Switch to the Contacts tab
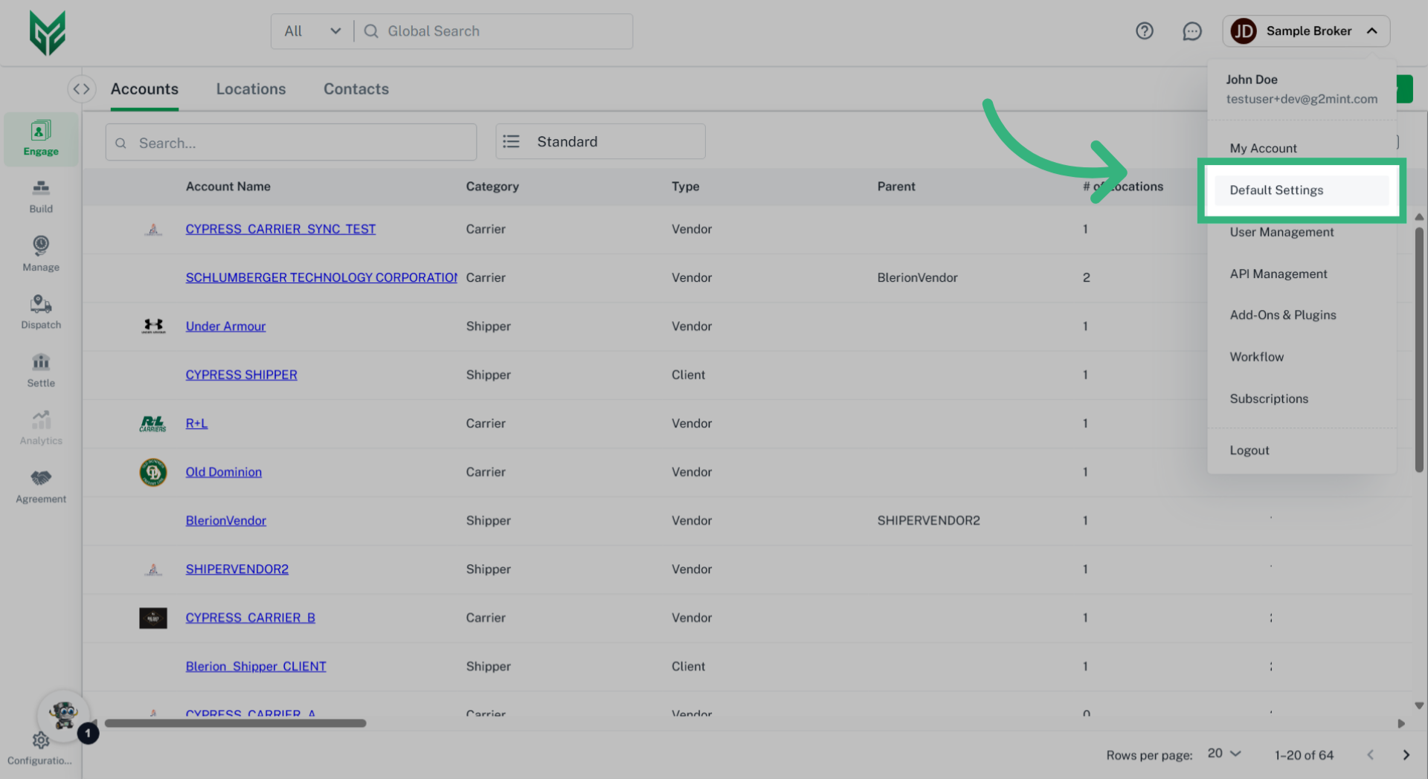This screenshot has width=1428, height=779. 356,88
